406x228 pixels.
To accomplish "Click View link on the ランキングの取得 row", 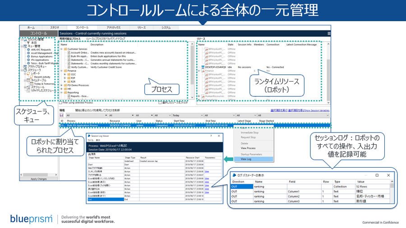I will (206, 171).
